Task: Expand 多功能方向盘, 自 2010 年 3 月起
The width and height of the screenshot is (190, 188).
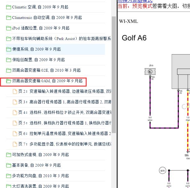Action: pyautogui.click(x=40, y=176)
